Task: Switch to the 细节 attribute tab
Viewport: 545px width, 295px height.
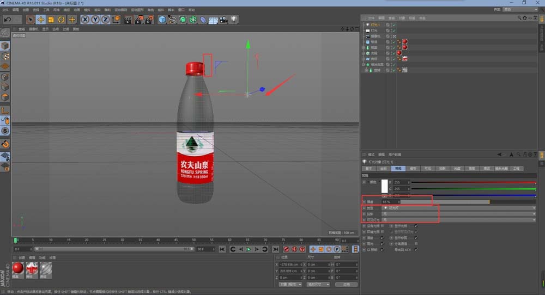Action: coord(413,169)
